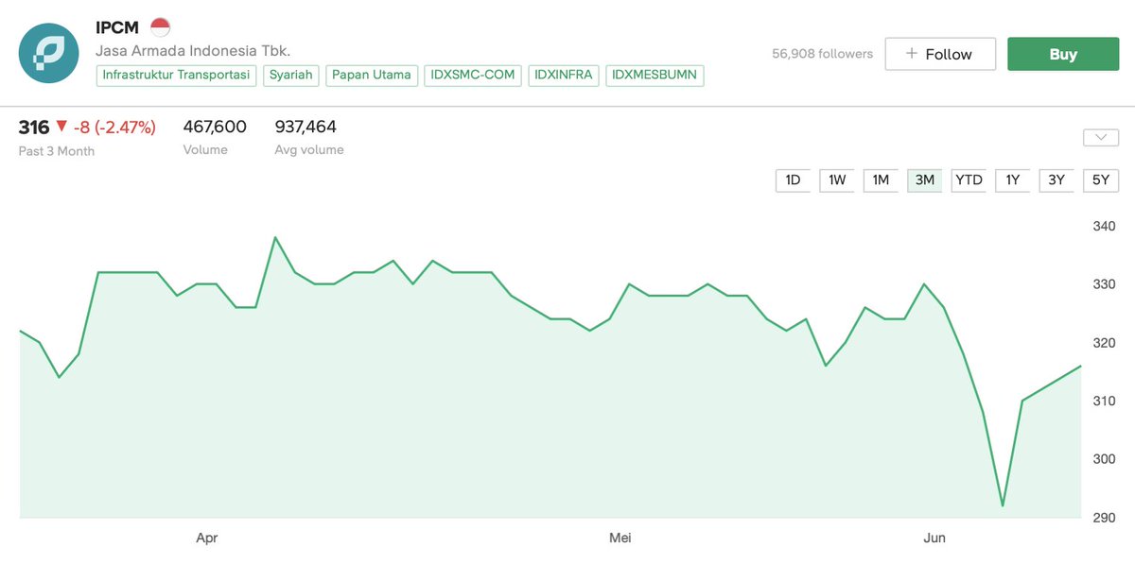Switch chart range to 1M

click(x=881, y=179)
